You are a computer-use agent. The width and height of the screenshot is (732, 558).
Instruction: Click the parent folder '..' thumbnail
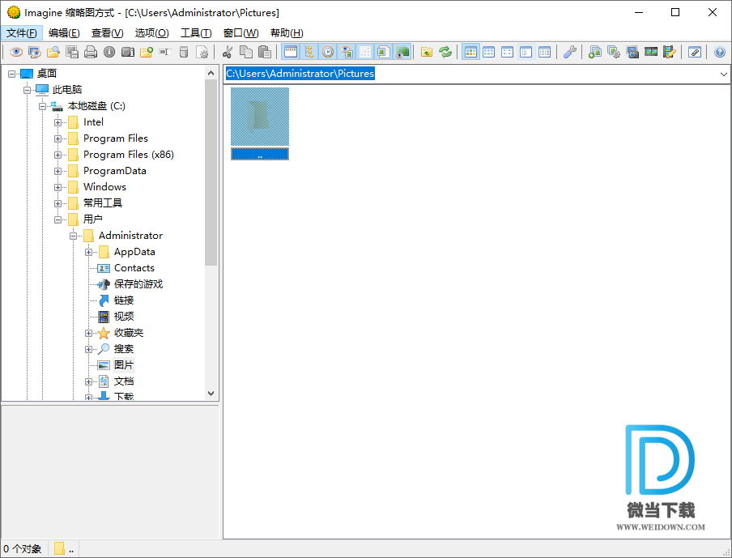(x=260, y=123)
